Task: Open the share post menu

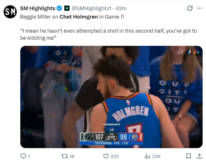Action: tap(200, 156)
